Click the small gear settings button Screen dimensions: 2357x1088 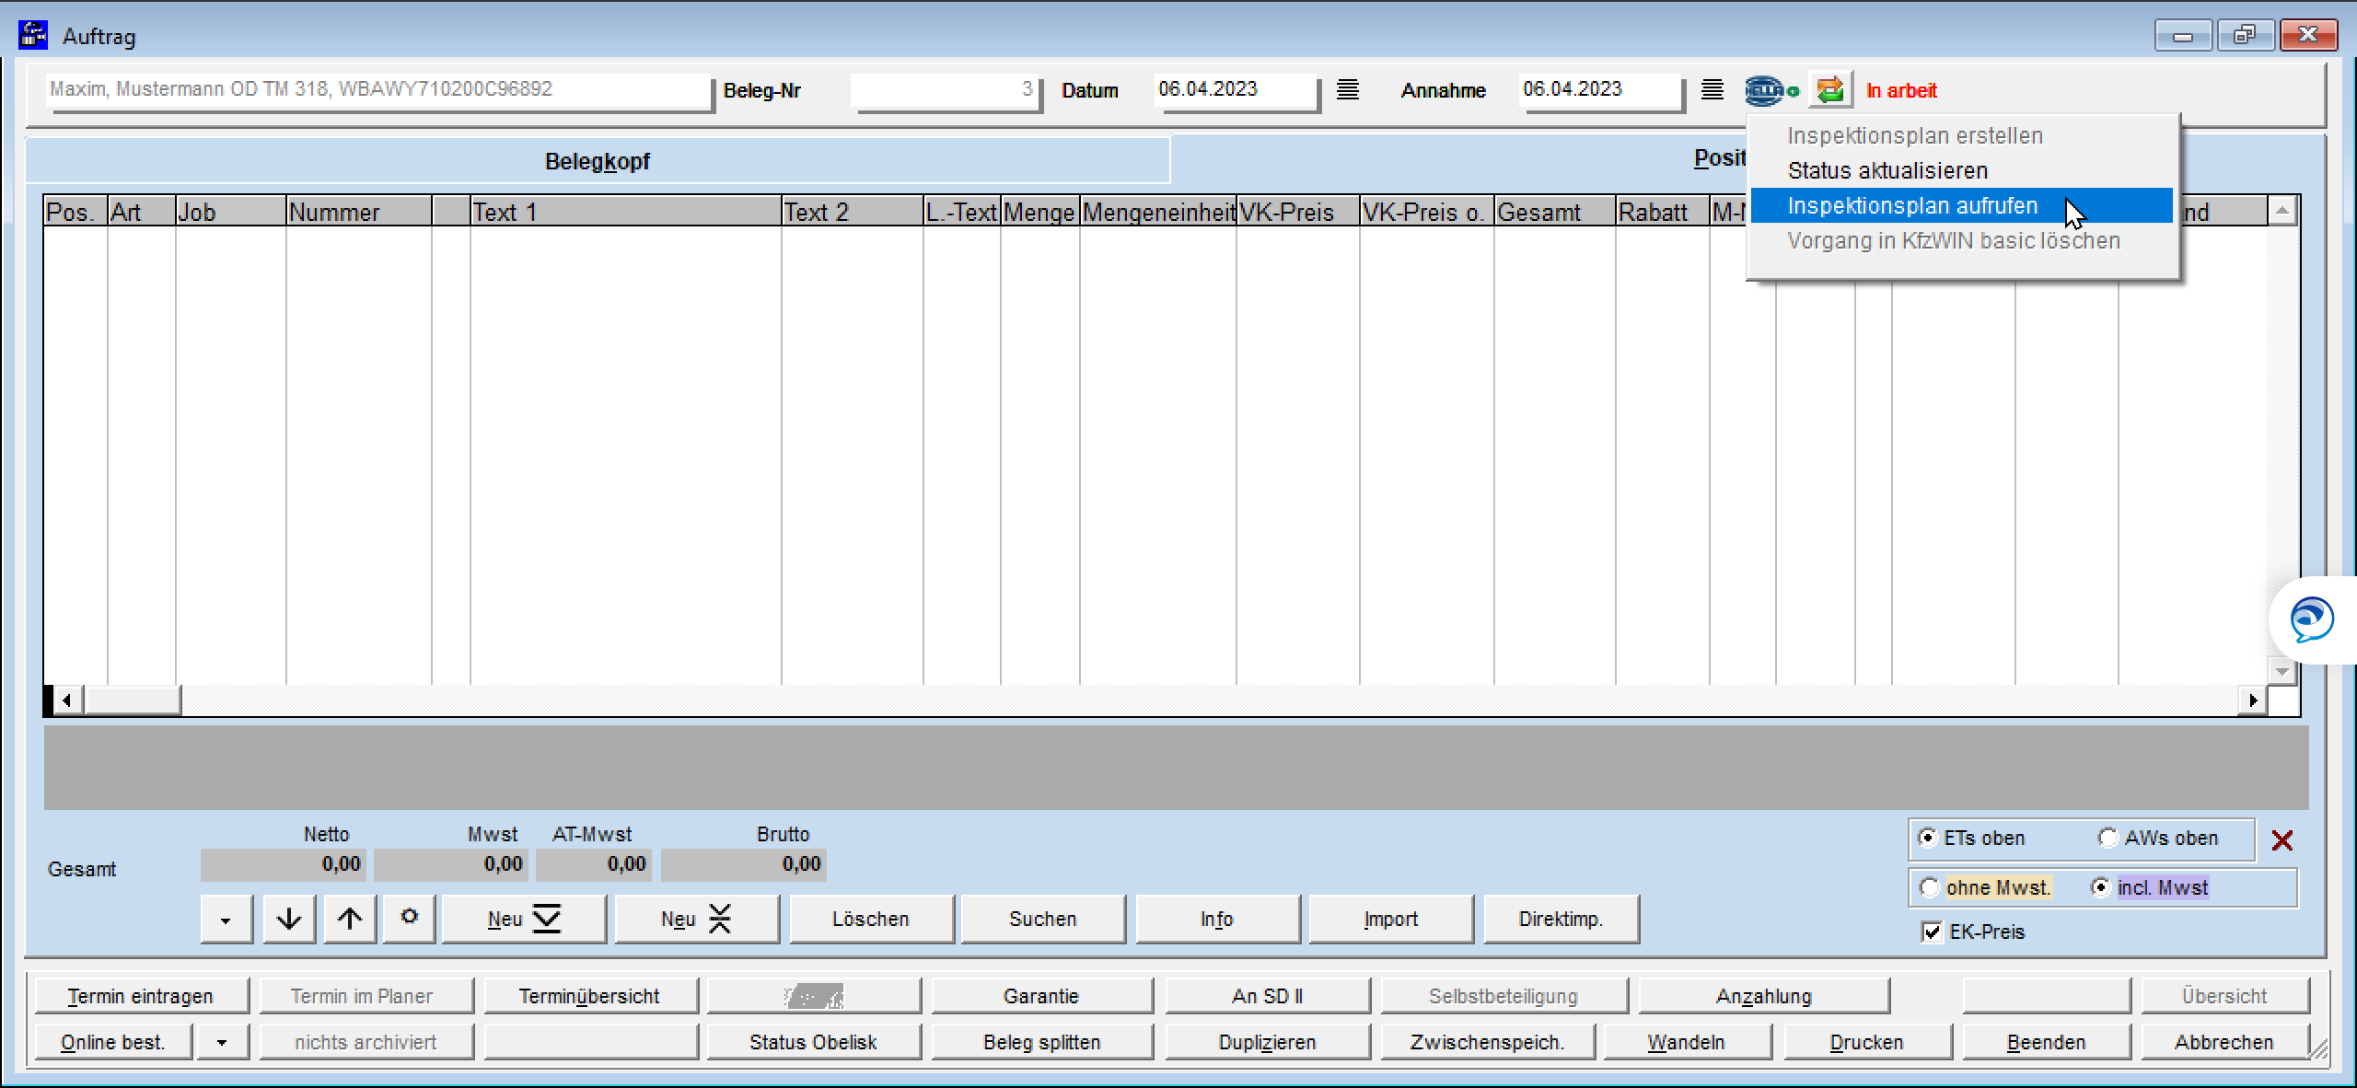(410, 919)
